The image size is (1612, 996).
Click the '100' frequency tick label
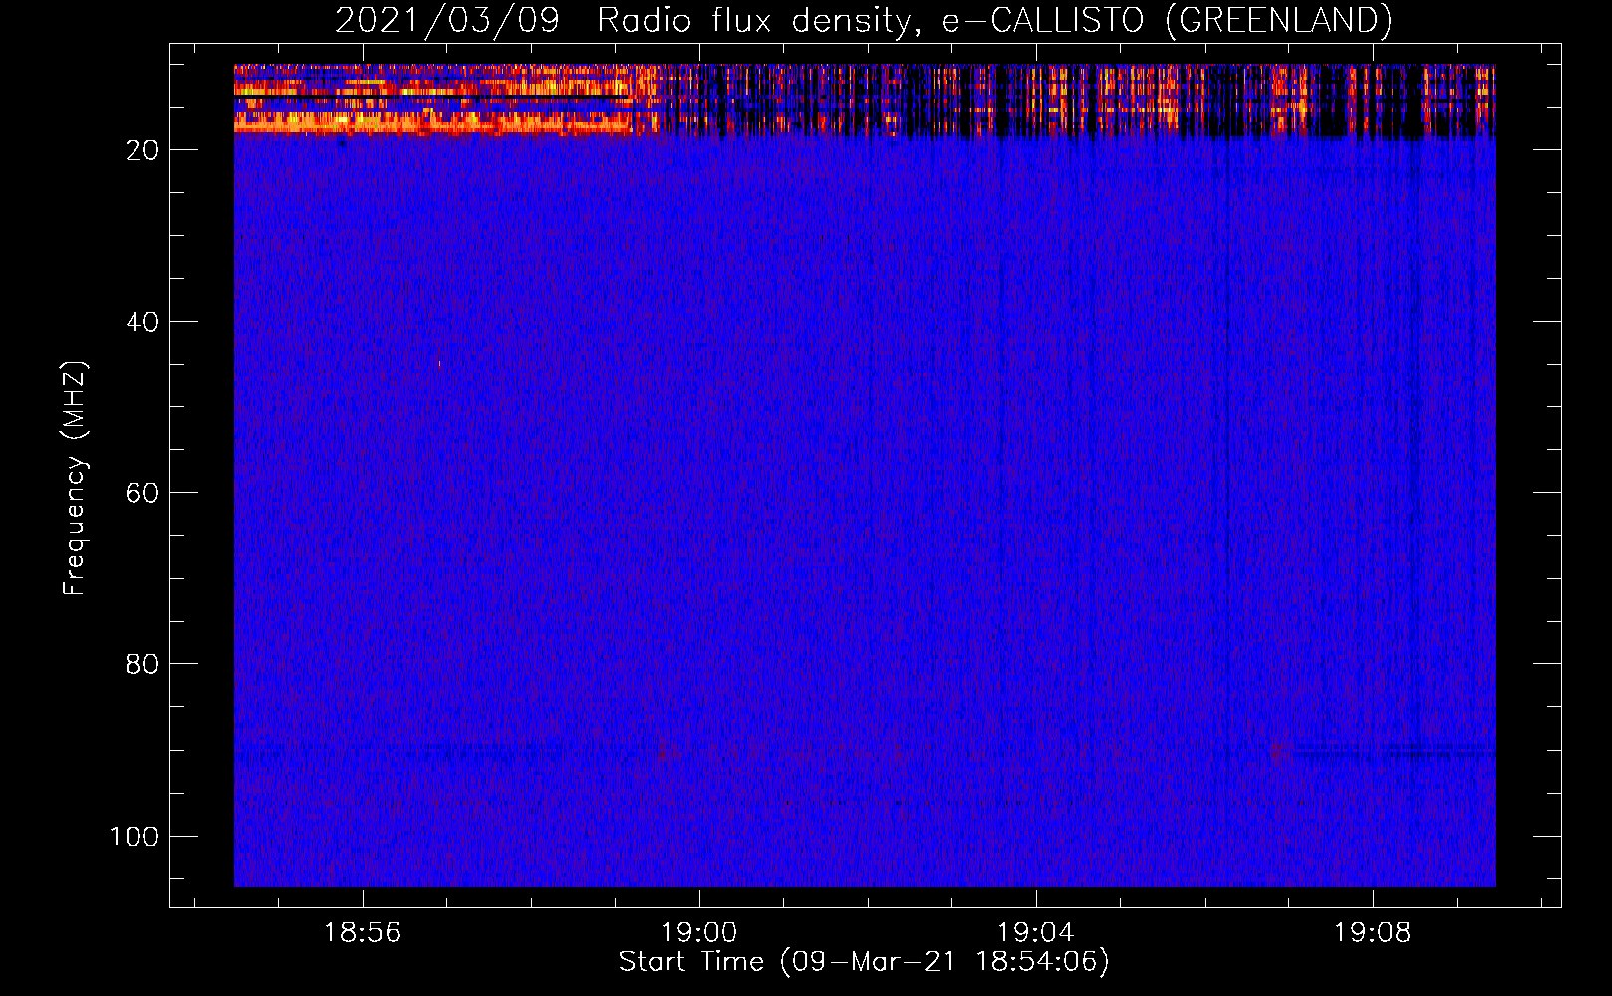pyautogui.click(x=134, y=836)
